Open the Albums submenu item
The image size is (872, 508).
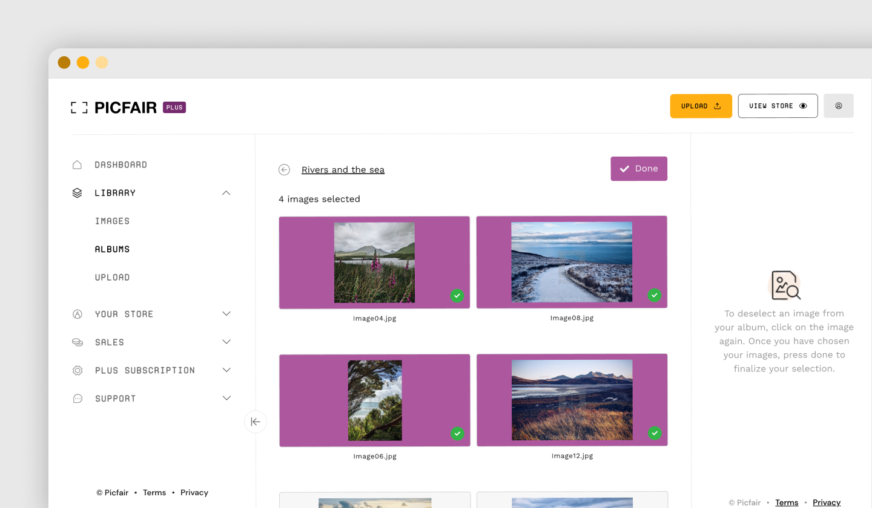tap(112, 249)
